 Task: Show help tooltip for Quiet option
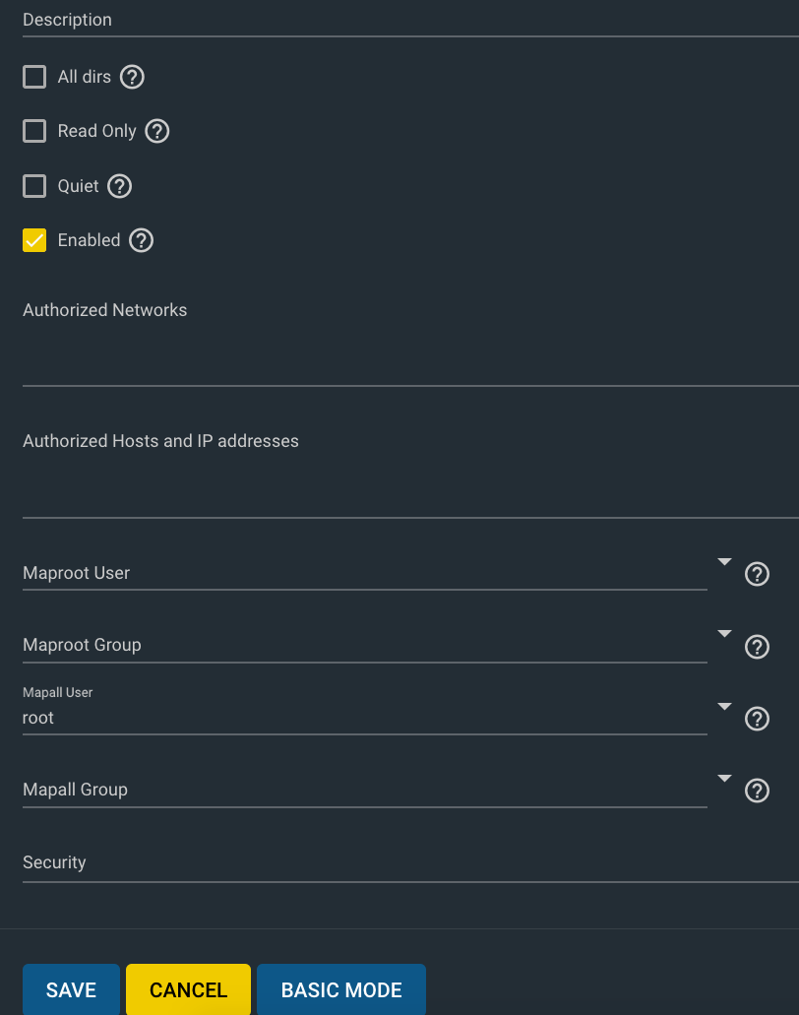(x=120, y=186)
